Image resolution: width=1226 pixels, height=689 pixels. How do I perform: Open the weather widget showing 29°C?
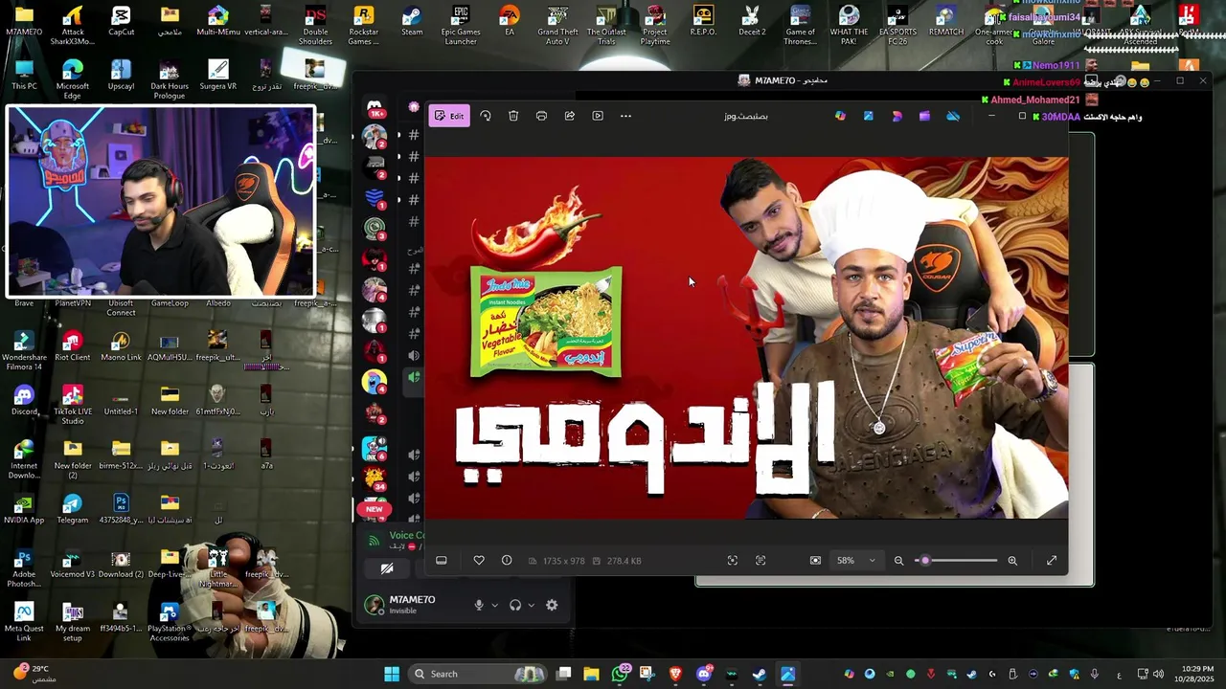tap(33, 674)
